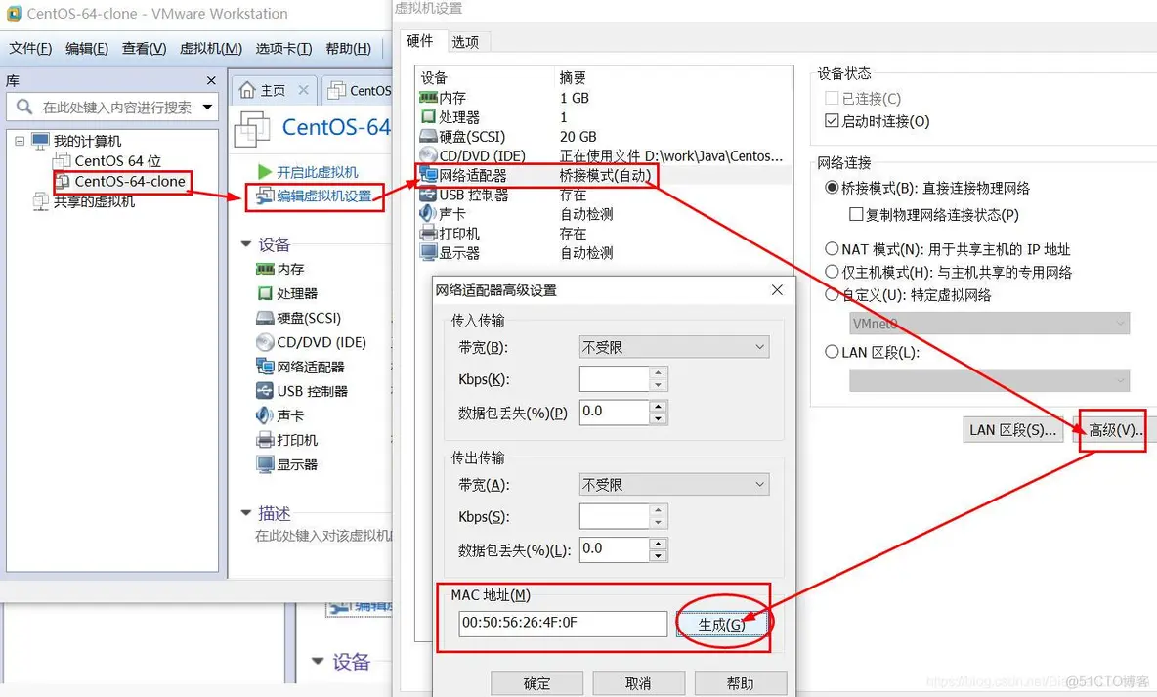Select NAT 模式(N) radio button
Viewport: 1157px width, 697px height.
832,249
